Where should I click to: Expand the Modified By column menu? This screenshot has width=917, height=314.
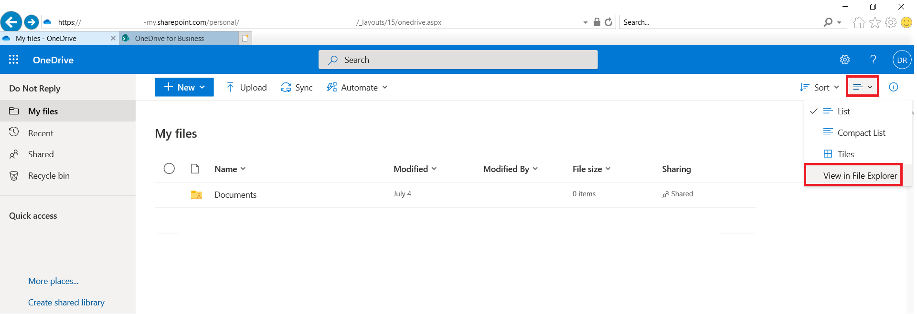(511, 169)
